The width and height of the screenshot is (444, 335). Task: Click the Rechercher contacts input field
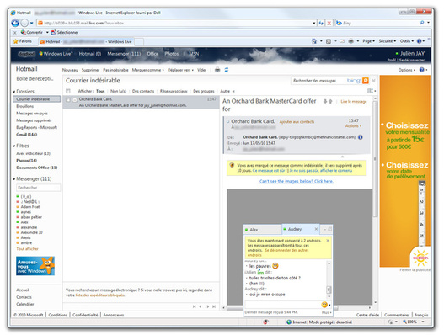[38, 188]
